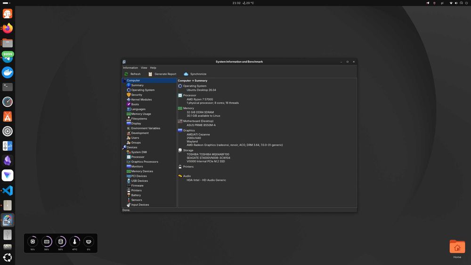The height and width of the screenshot is (265, 471).
Task: Click the Refresh toolbar button
Action: click(x=132, y=74)
